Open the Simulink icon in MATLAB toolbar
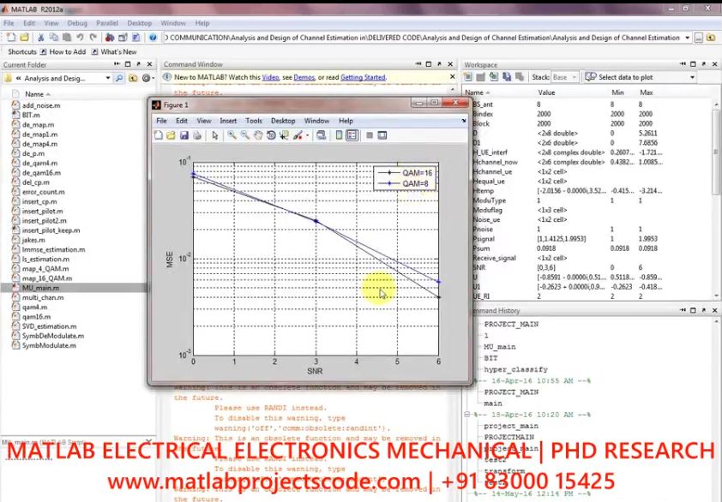Screen dimensions: 722x502 111,38
